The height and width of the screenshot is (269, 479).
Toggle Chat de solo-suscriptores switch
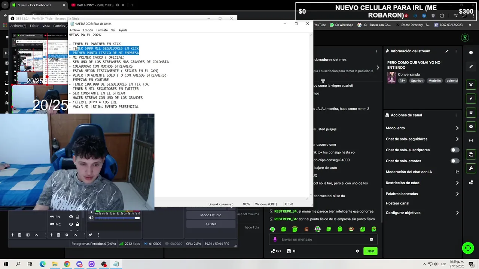pos(455,150)
